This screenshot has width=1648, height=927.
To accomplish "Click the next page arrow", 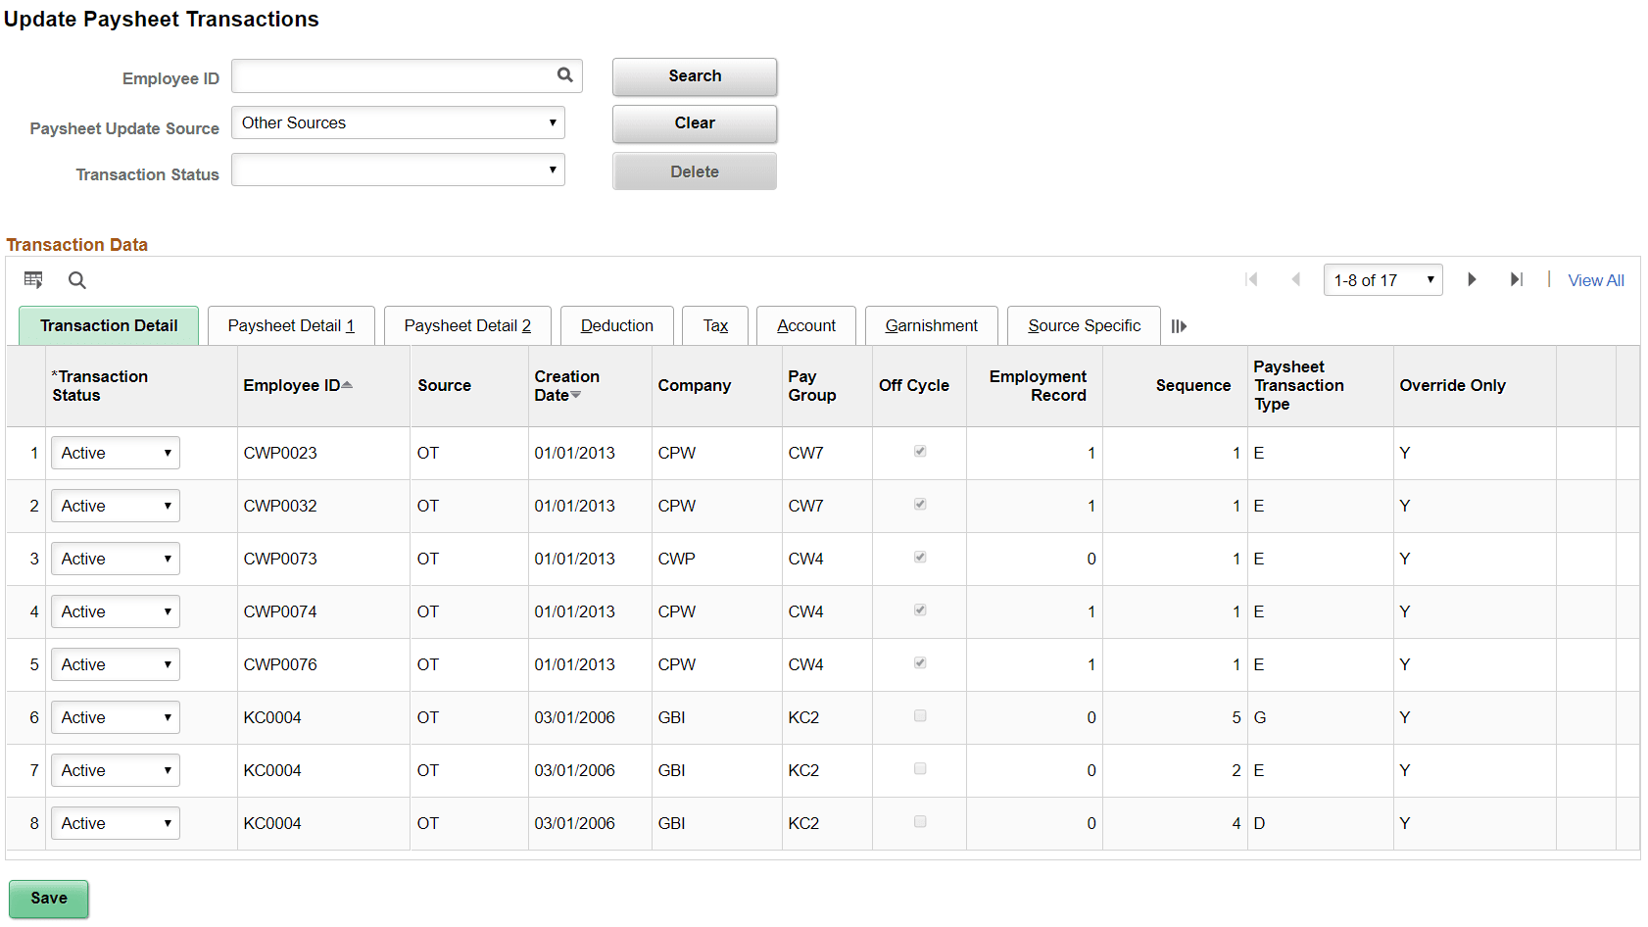I will [1472, 279].
